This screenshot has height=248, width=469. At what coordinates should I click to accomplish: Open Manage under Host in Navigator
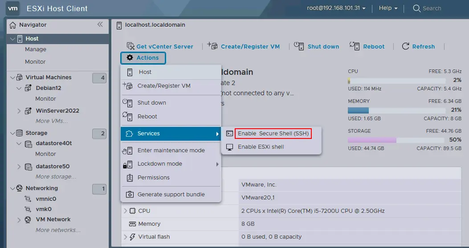36,49
